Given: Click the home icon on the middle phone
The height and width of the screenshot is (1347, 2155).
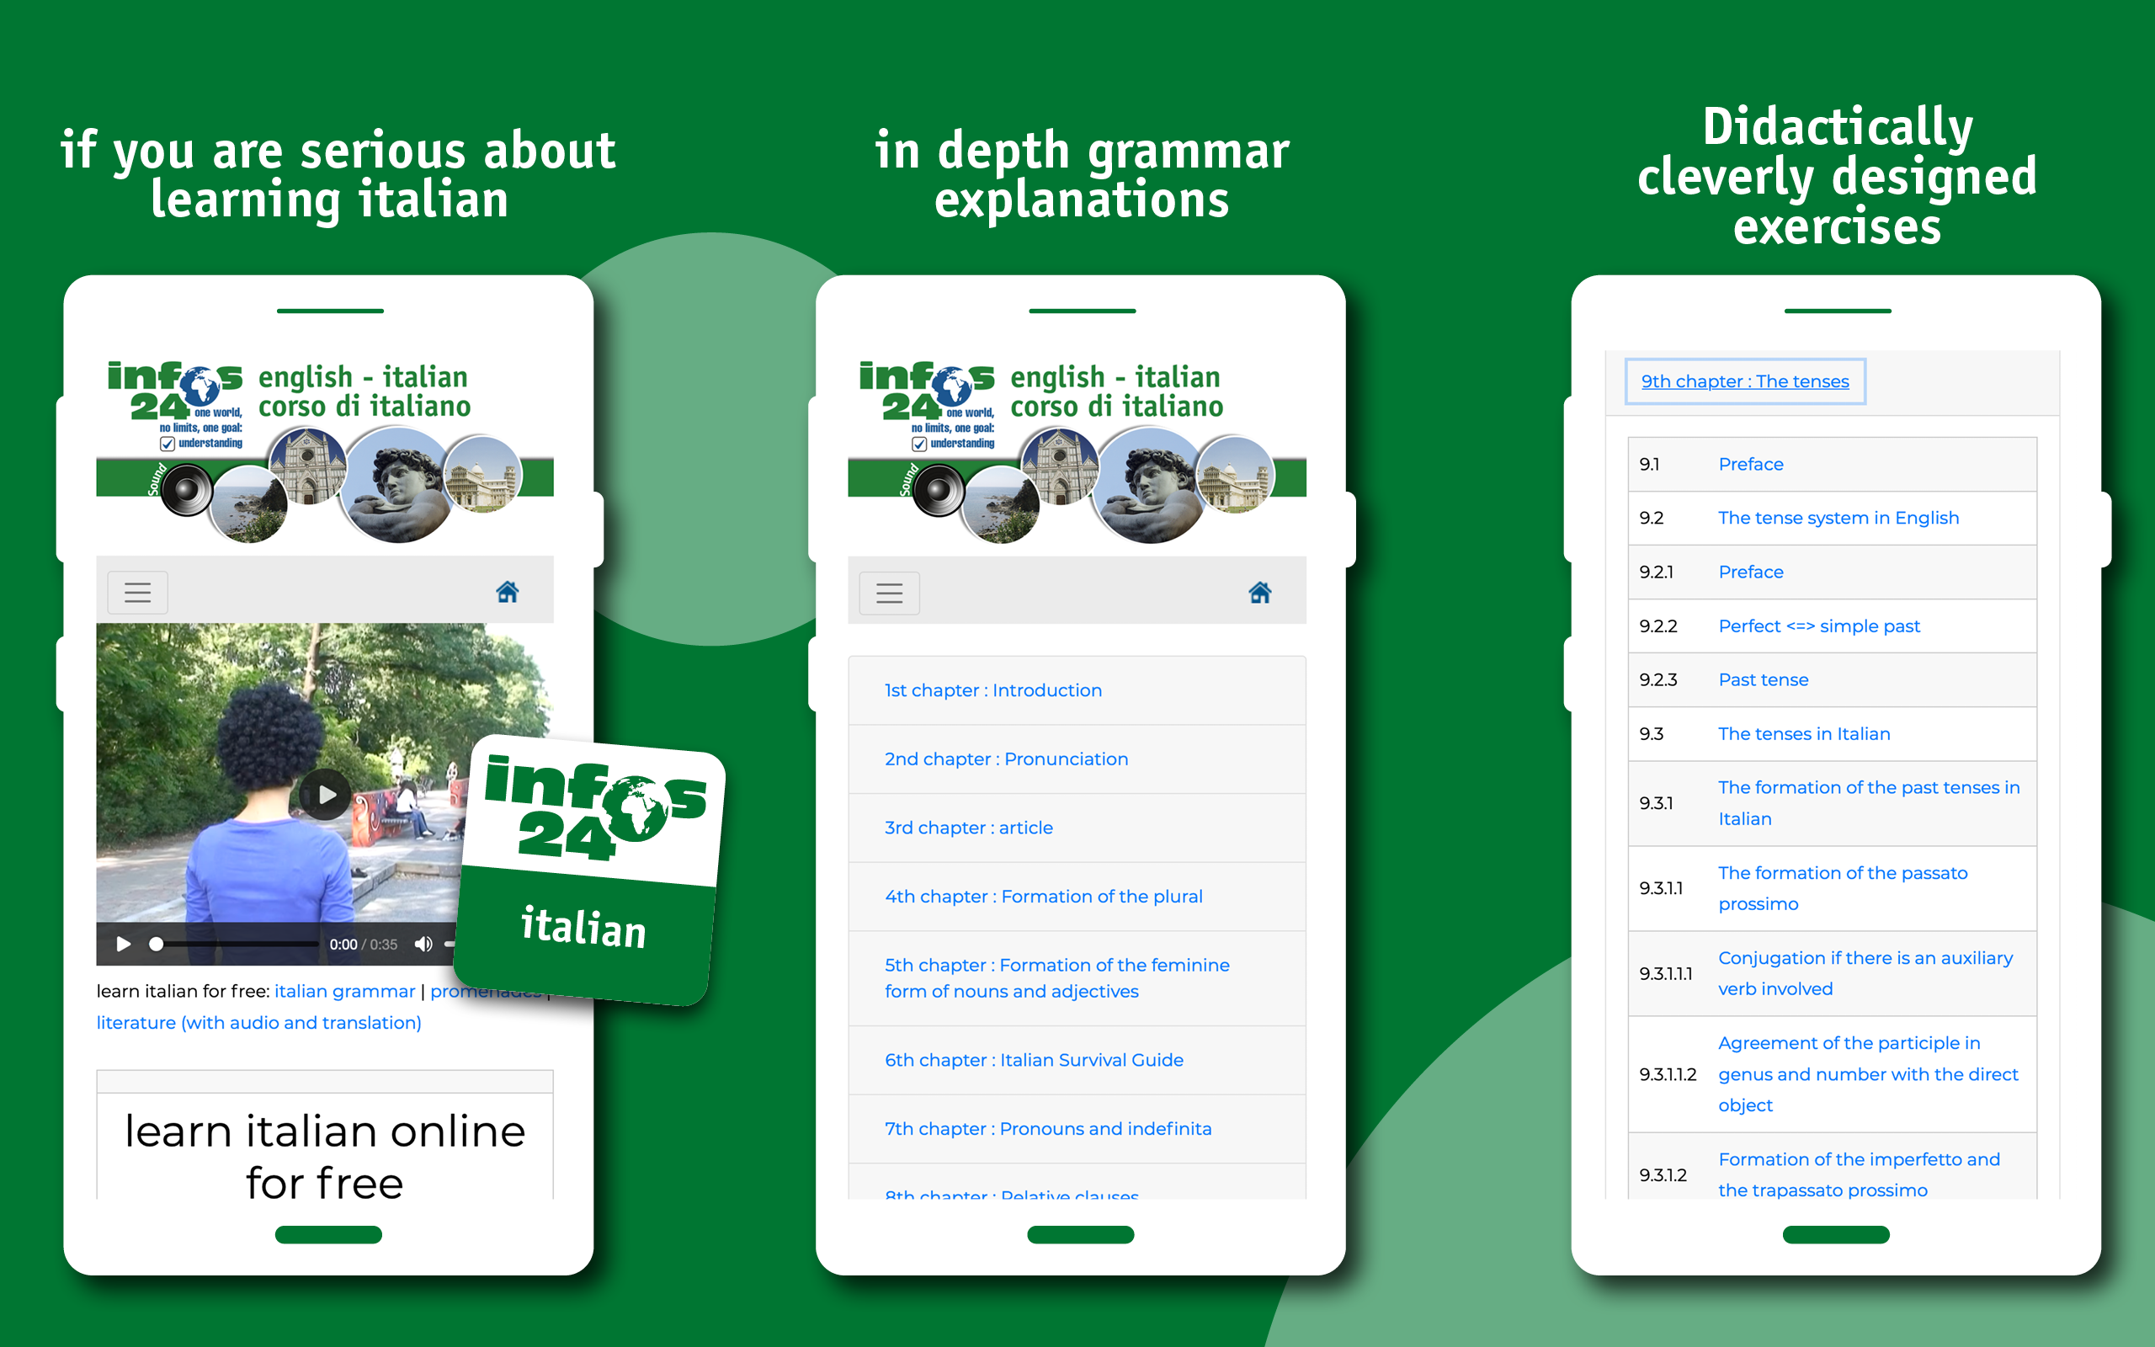Looking at the screenshot, I should click(x=1261, y=591).
